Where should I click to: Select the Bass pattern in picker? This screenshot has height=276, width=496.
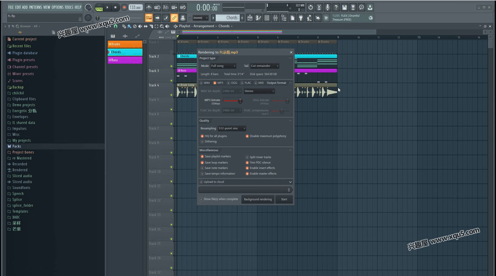pyautogui.click(x=125, y=60)
